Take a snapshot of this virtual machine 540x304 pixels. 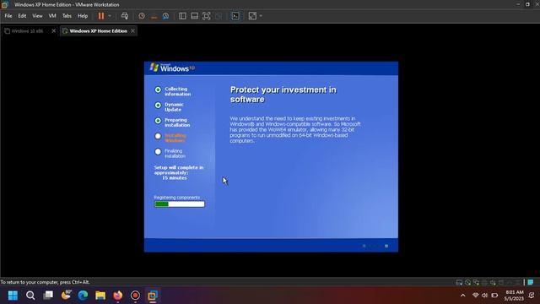142,16
